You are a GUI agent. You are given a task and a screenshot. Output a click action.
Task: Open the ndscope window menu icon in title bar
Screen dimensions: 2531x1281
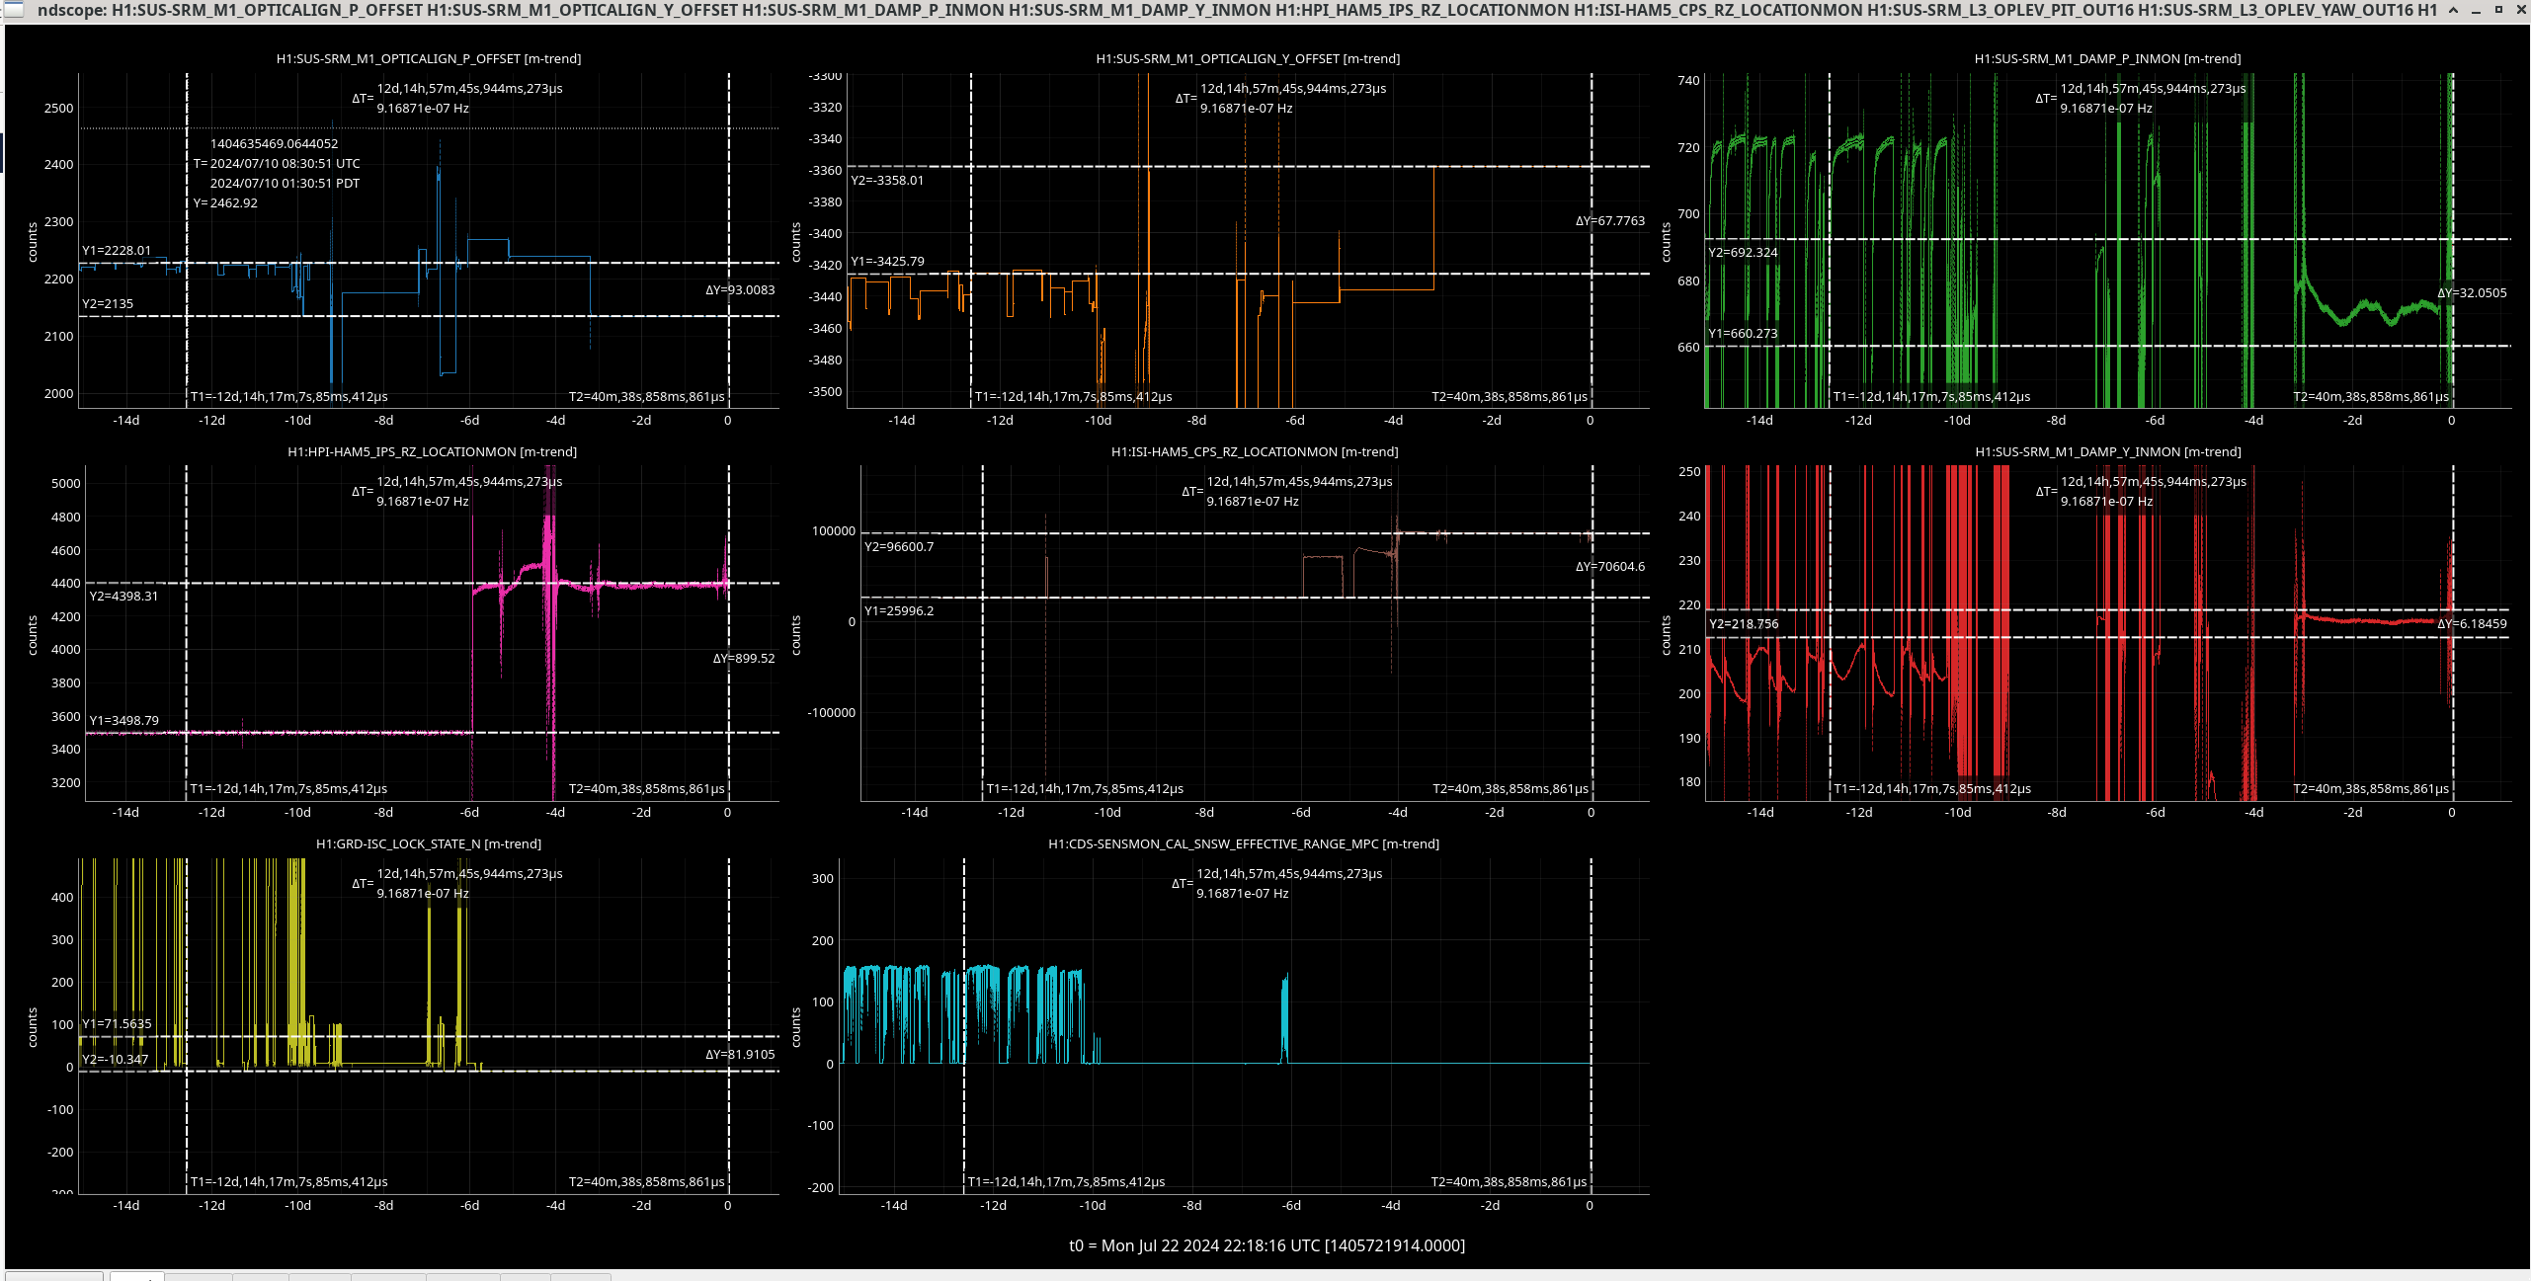click(13, 10)
